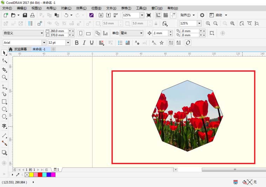The height and width of the screenshot is (187, 266).
Task: Open the units dropdown
Action: click(x=141, y=33)
